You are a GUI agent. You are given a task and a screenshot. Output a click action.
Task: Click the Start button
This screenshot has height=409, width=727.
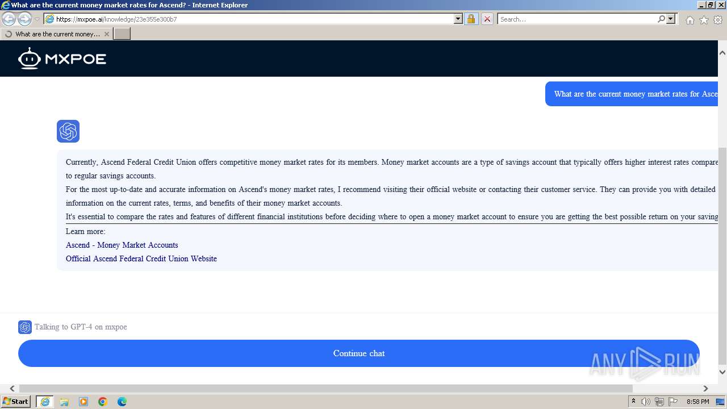pos(16,402)
